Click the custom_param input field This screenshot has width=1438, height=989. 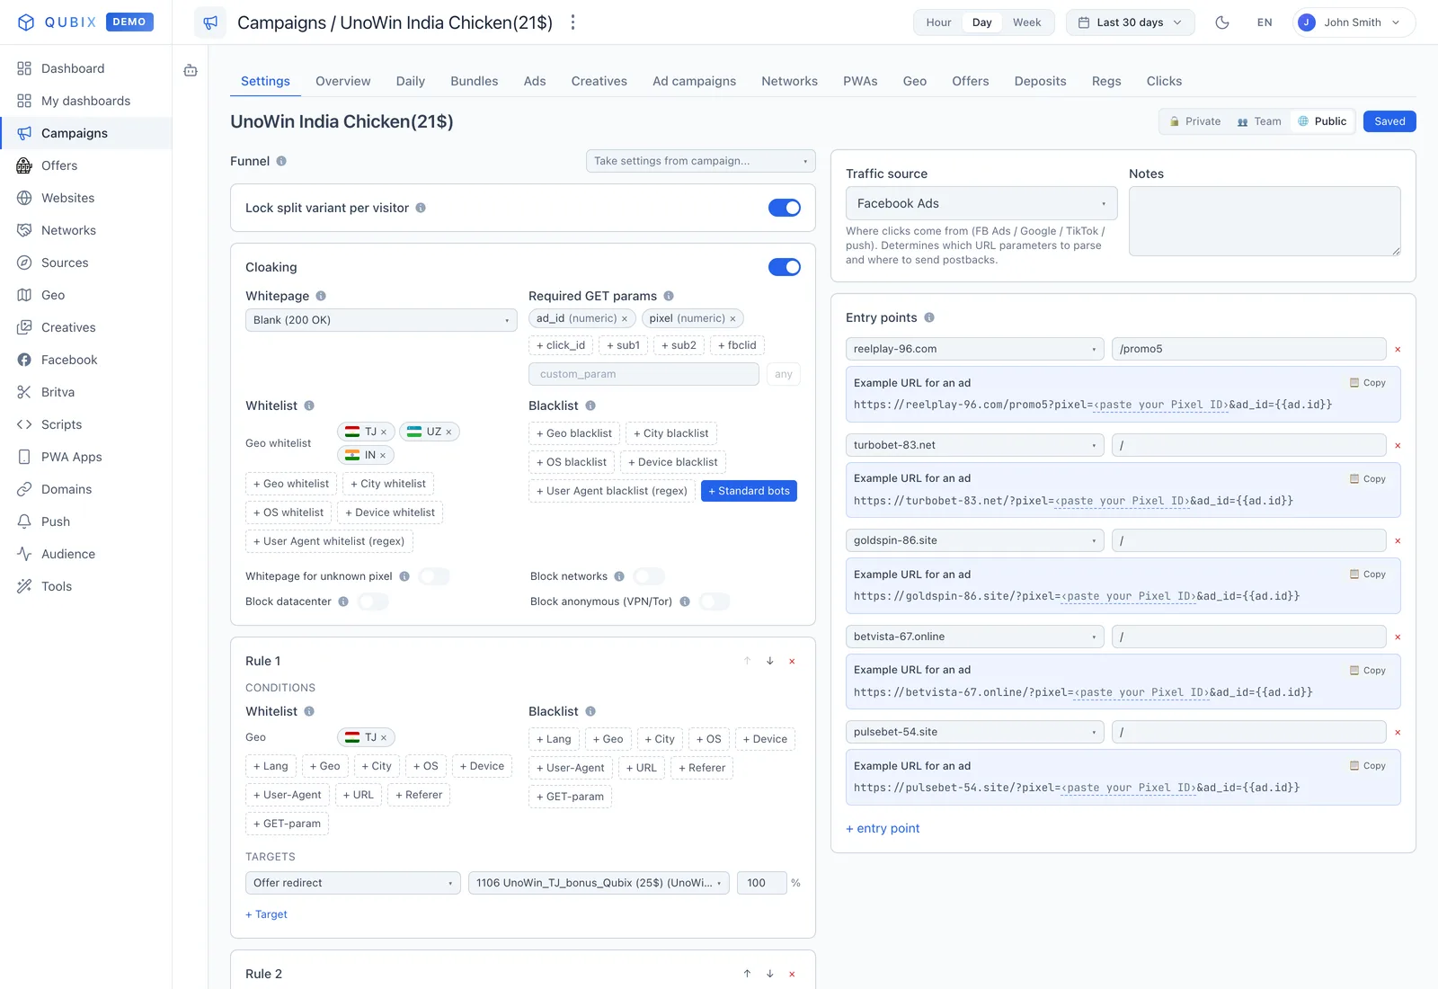644,374
